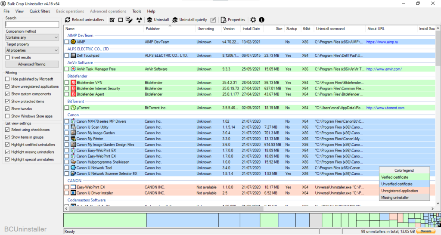Enable Hide published by Microsoft
This screenshot has height=235, width=441.
click(8, 79)
